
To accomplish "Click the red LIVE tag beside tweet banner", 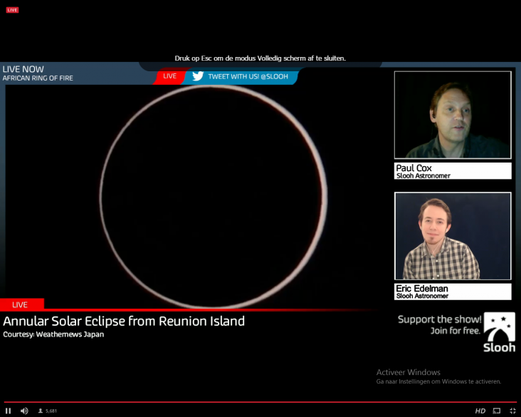I will pyautogui.click(x=170, y=76).
